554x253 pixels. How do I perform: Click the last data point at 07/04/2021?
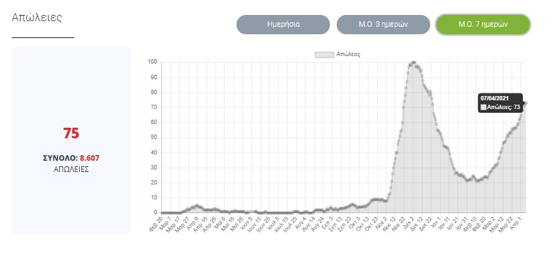(525, 103)
